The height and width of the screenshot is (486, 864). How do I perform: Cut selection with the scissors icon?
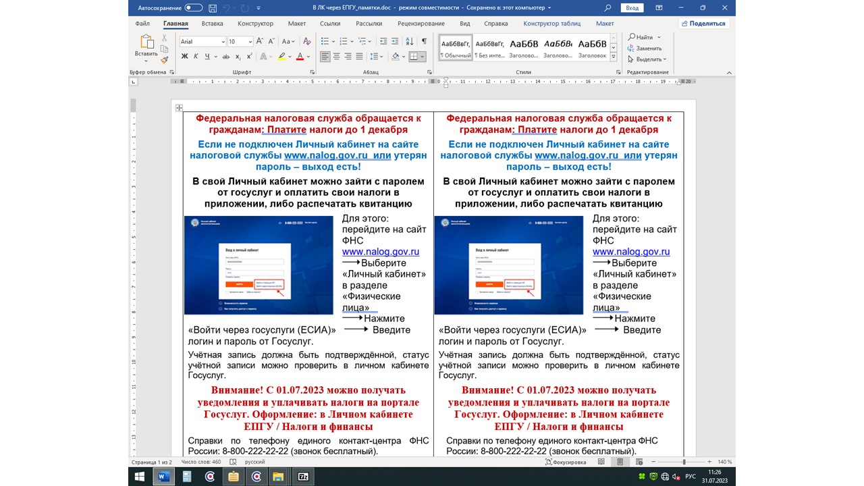pos(164,38)
